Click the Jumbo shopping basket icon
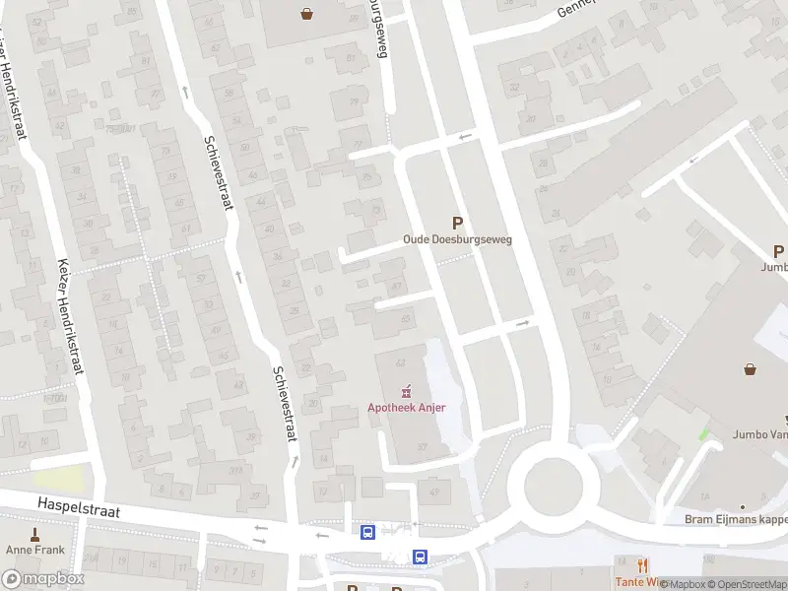 pos(750,369)
